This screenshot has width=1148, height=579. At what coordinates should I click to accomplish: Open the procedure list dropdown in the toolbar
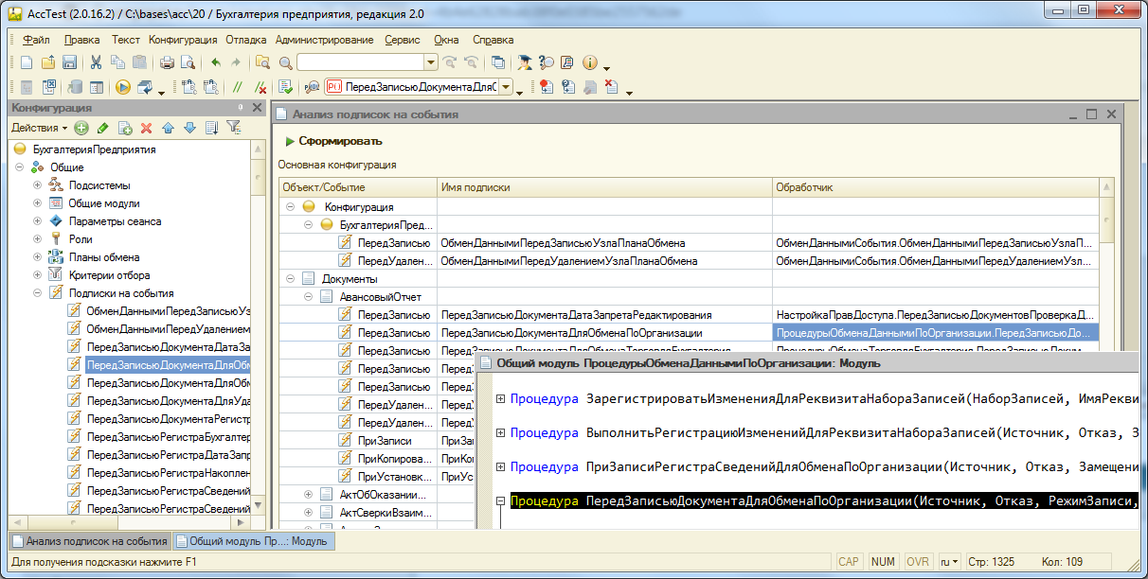(x=506, y=87)
